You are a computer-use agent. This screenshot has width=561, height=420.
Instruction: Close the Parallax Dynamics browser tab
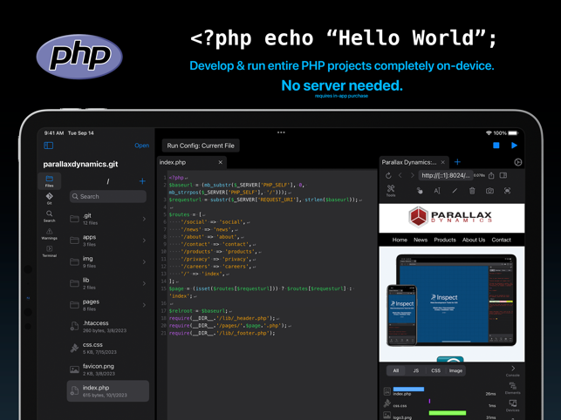(x=443, y=162)
